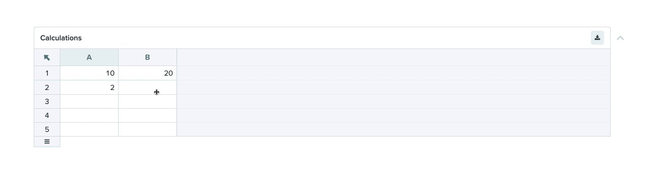This screenshot has height=180, width=660.
Task: Select row 4 header
Action: pos(47,115)
